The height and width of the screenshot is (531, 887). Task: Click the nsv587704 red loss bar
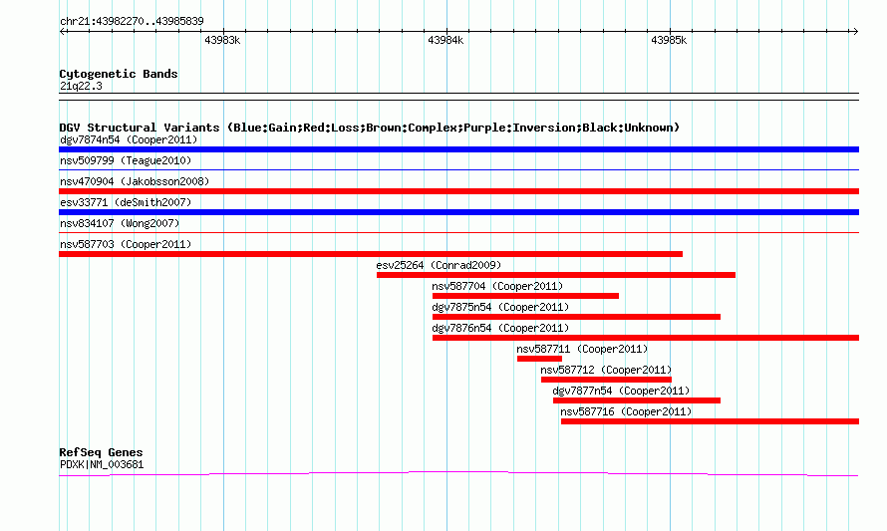pyautogui.click(x=525, y=296)
